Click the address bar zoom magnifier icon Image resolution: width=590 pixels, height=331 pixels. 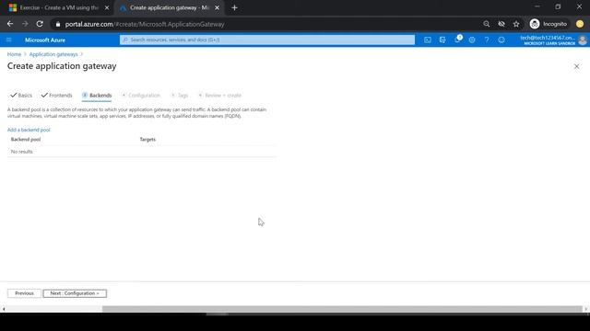click(487, 24)
